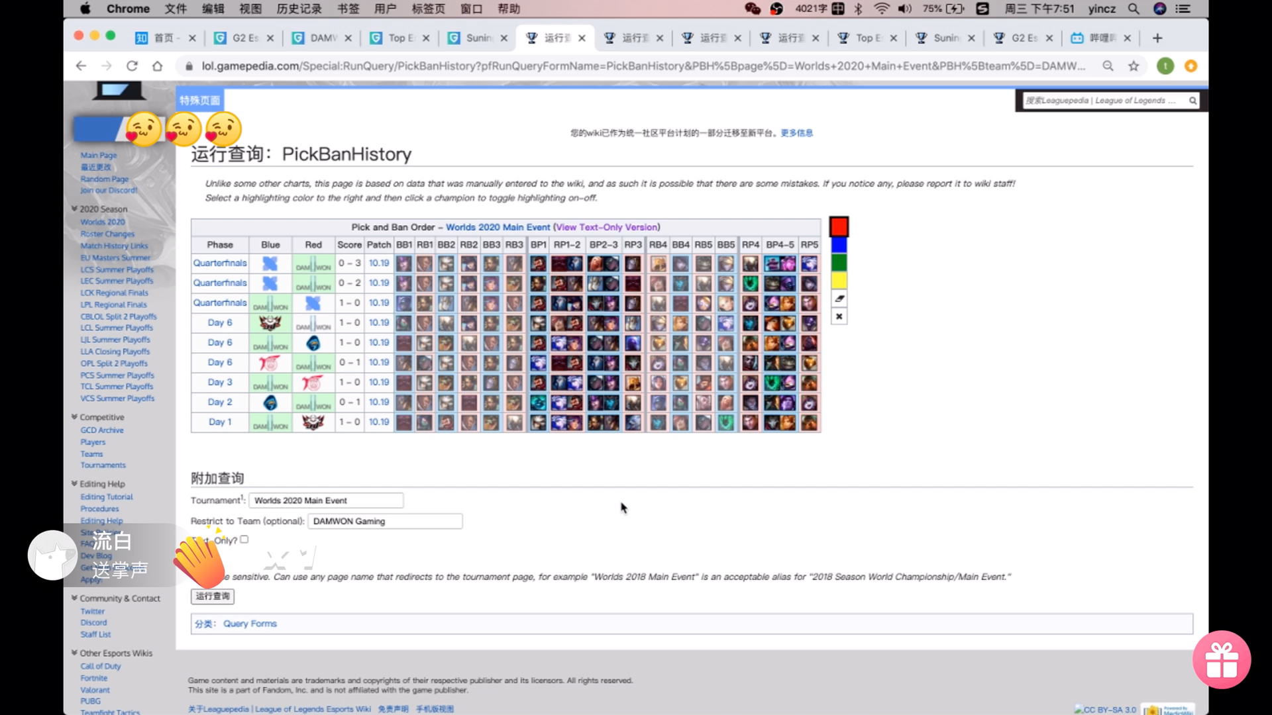Click blue team logo in Day 2 row
The image size is (1272, 715).
coord(270,402)
